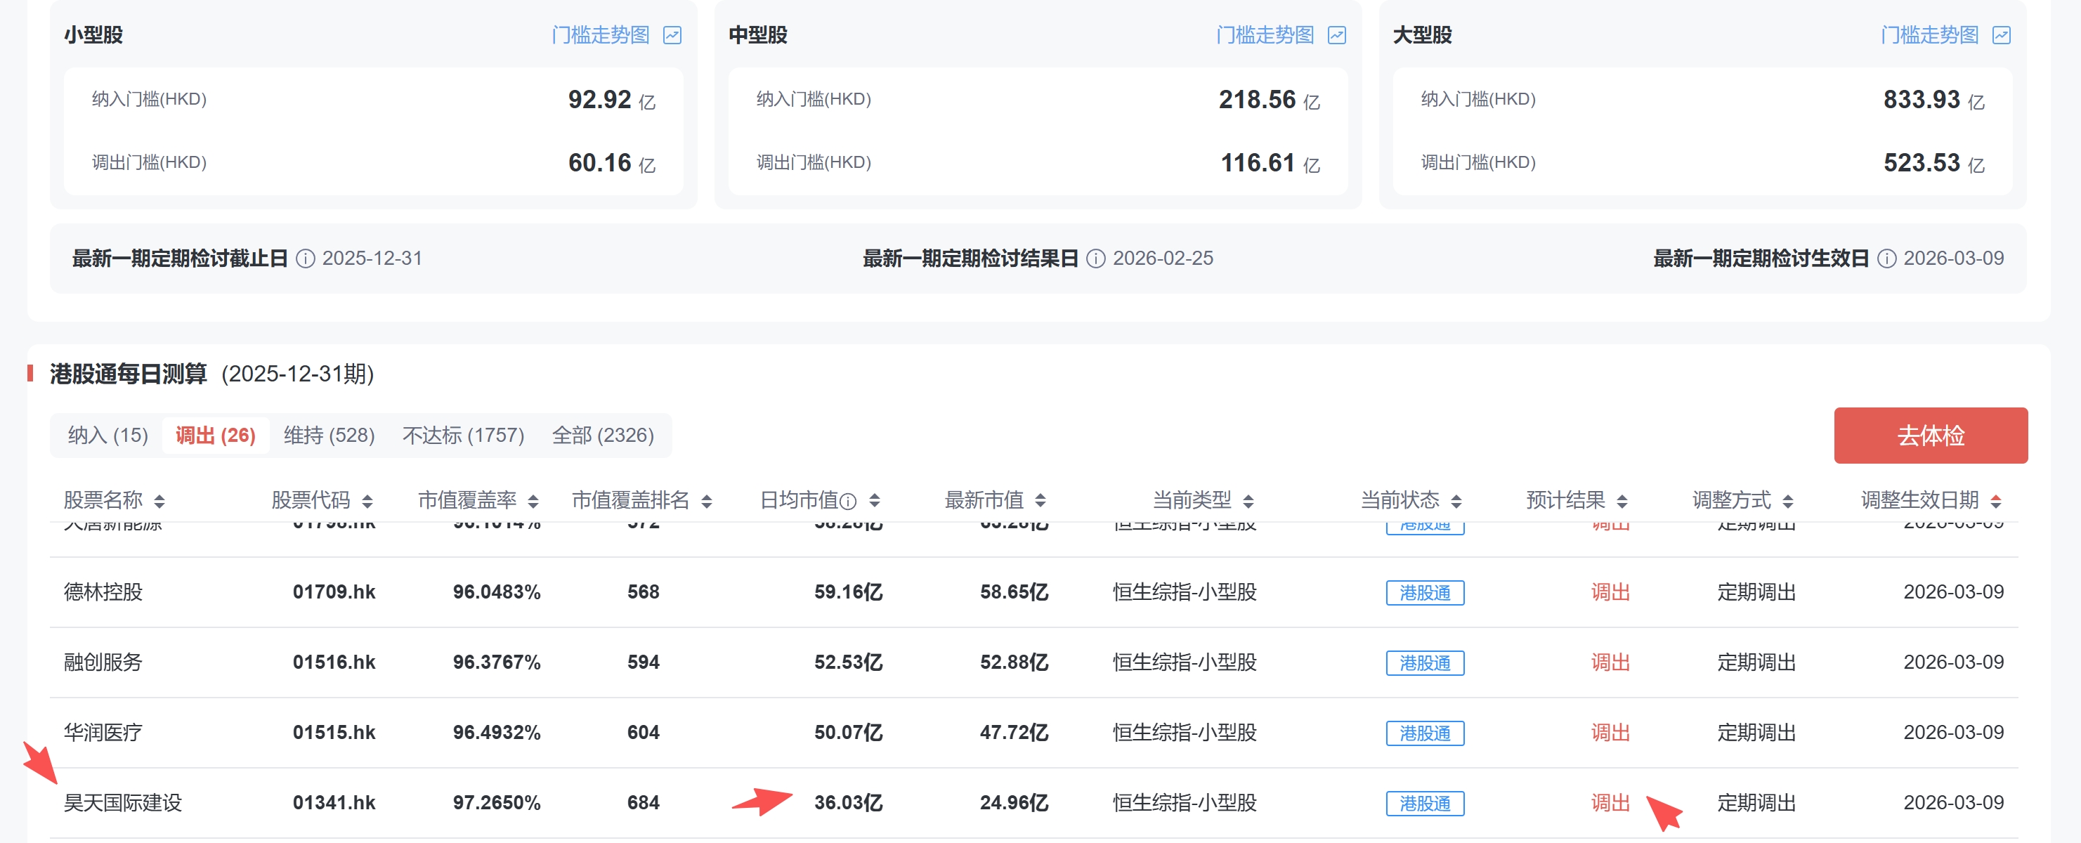Select stock name 融创服务
The height and width of the screenshot is (843, 2081).
pos(103,663)
